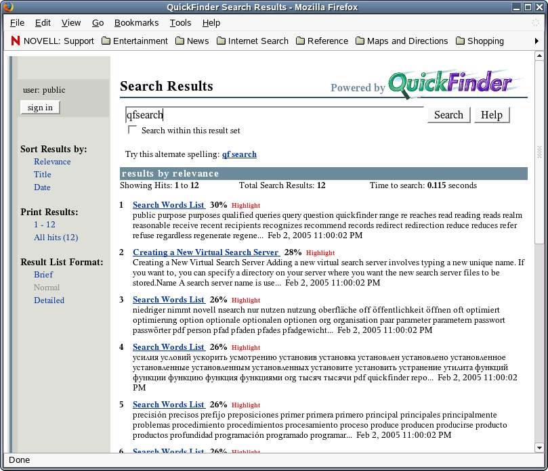The image size is (548, 471).
Task: Click the results by relevance header
Action: [324, 173]
